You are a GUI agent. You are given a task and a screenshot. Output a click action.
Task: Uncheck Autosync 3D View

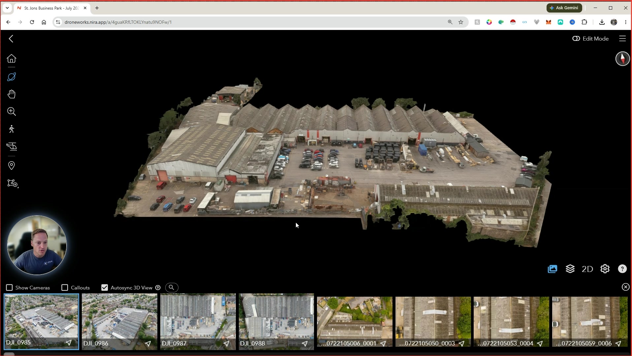point(105,288)
